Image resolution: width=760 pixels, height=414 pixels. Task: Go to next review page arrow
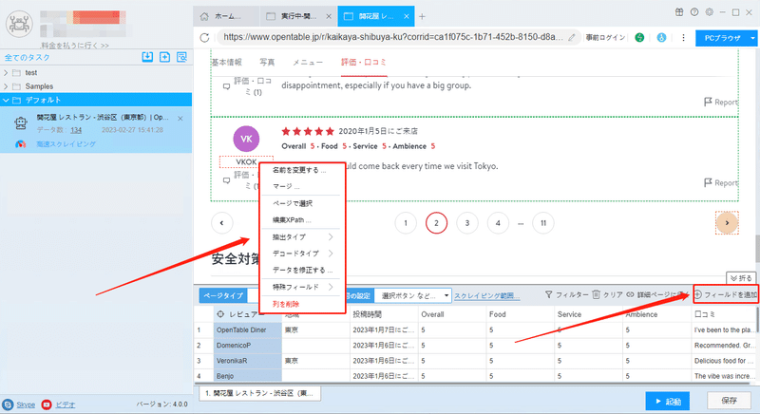[x=727, y=223]
